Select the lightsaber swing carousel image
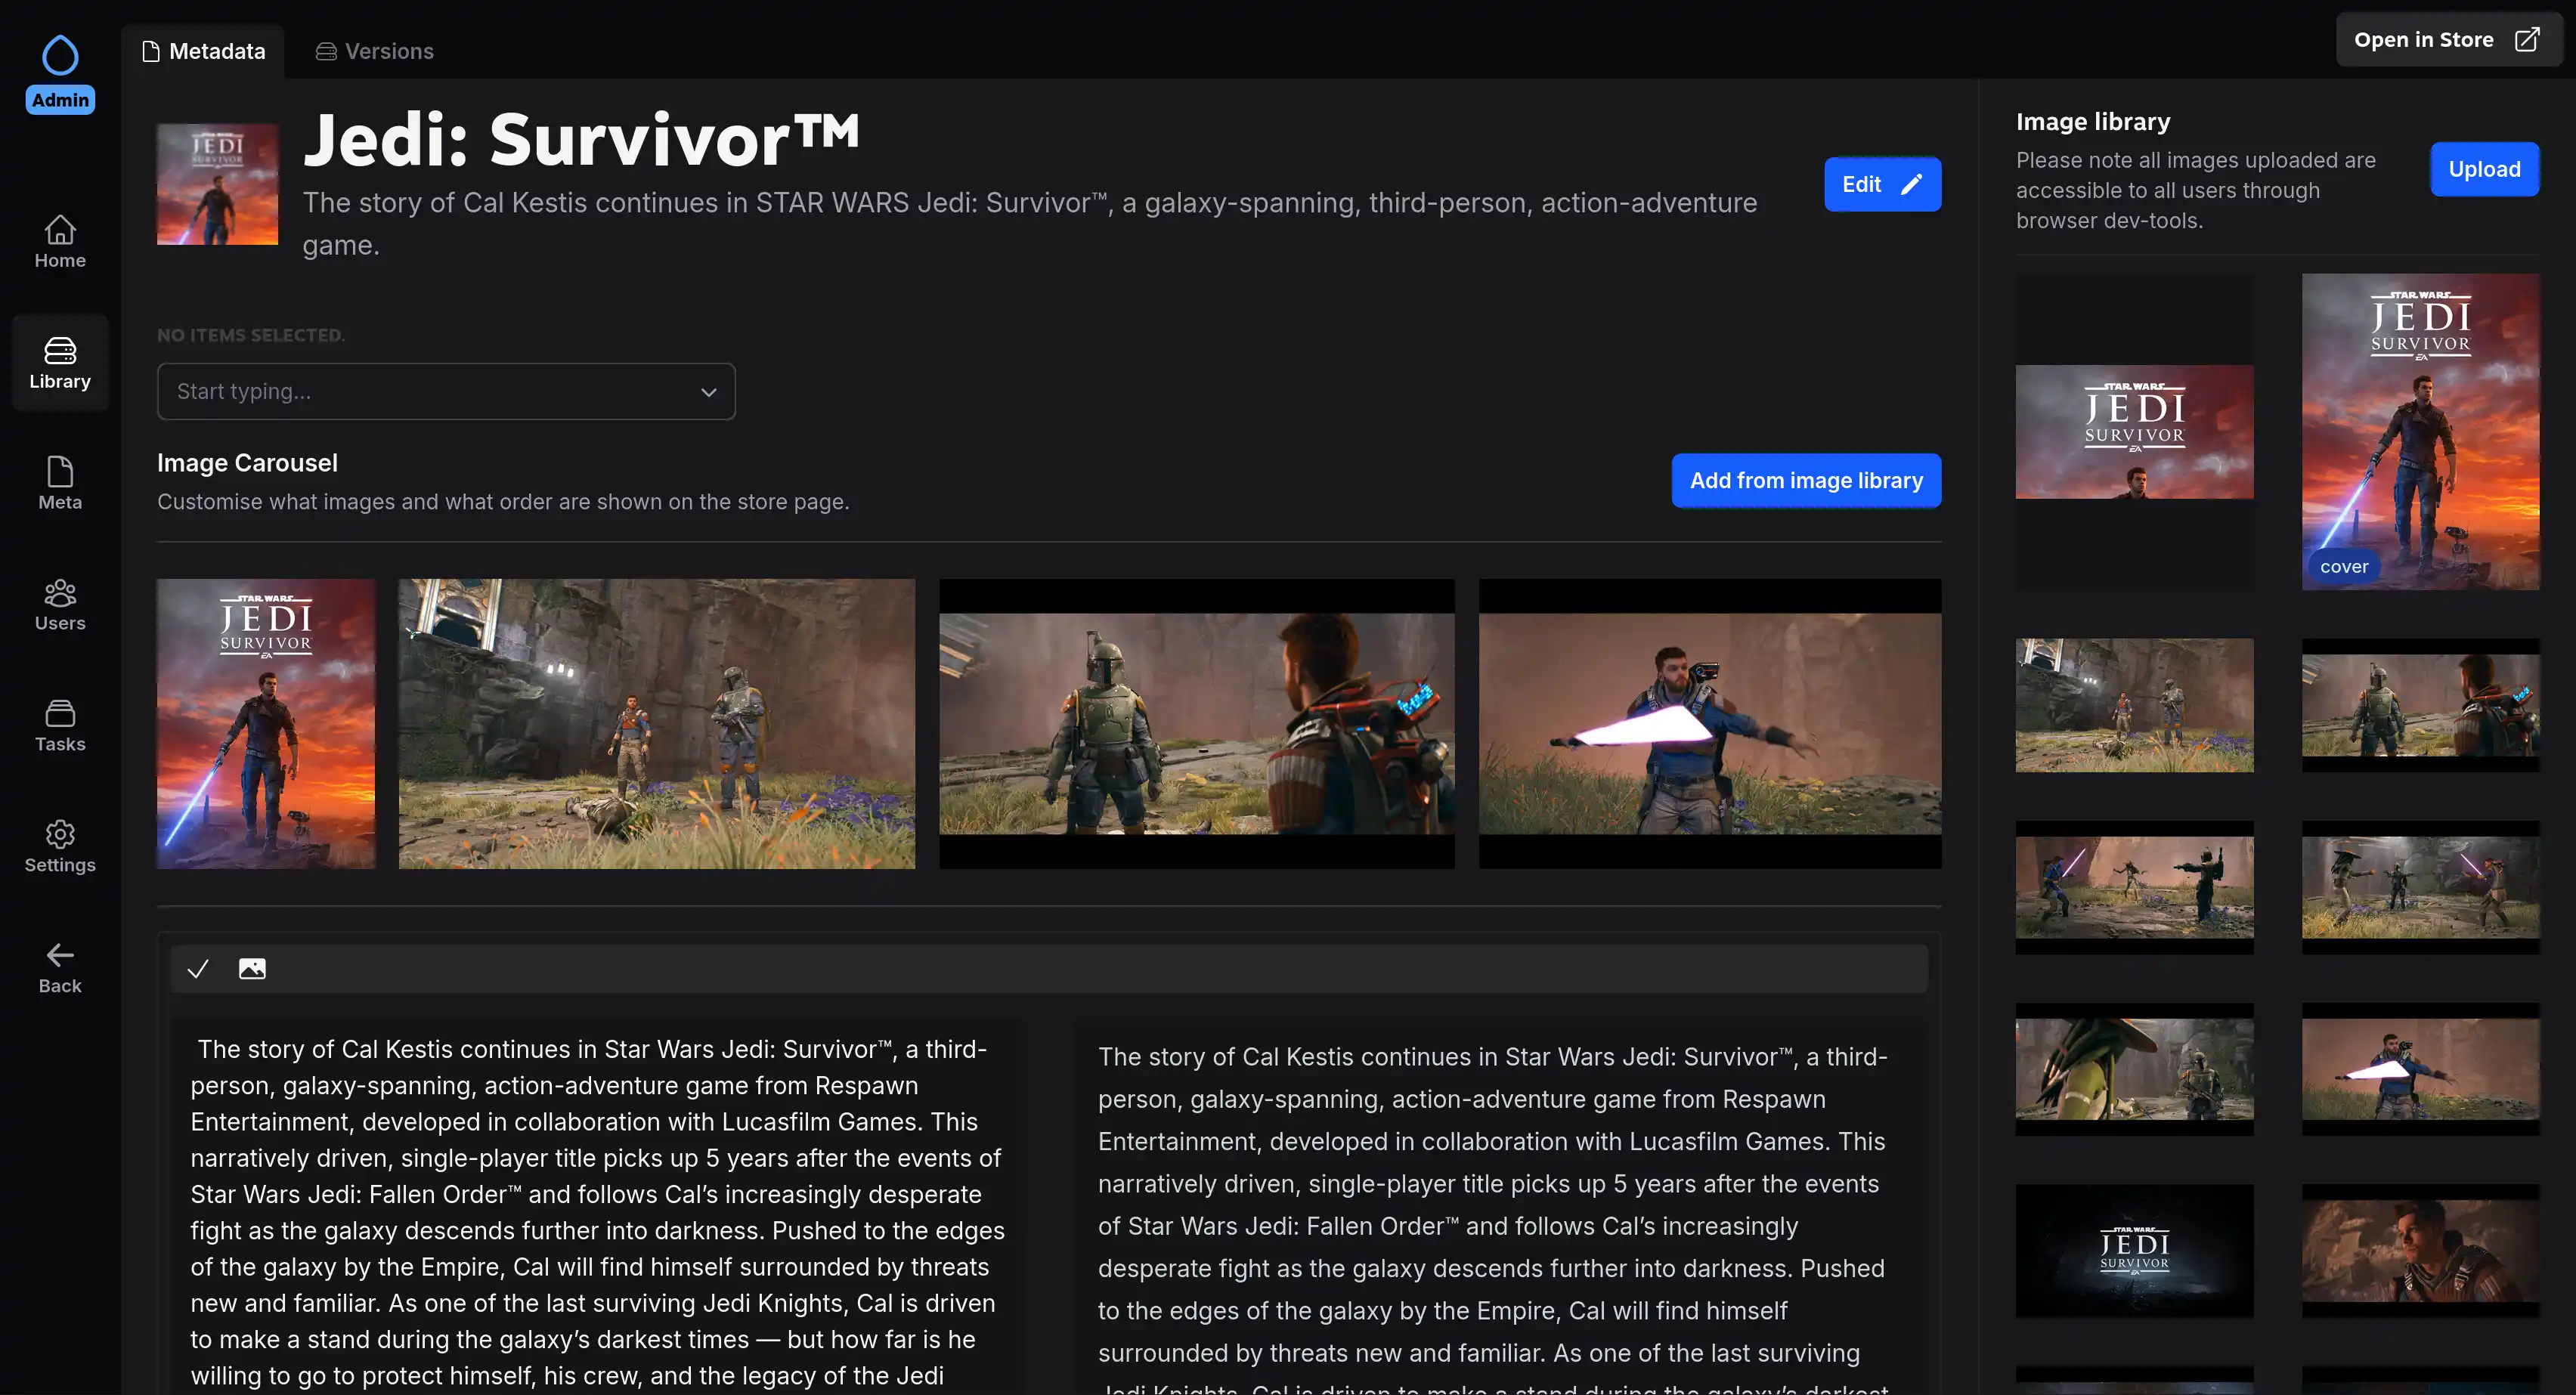2576x1395 pixels. click(1710, 724)
